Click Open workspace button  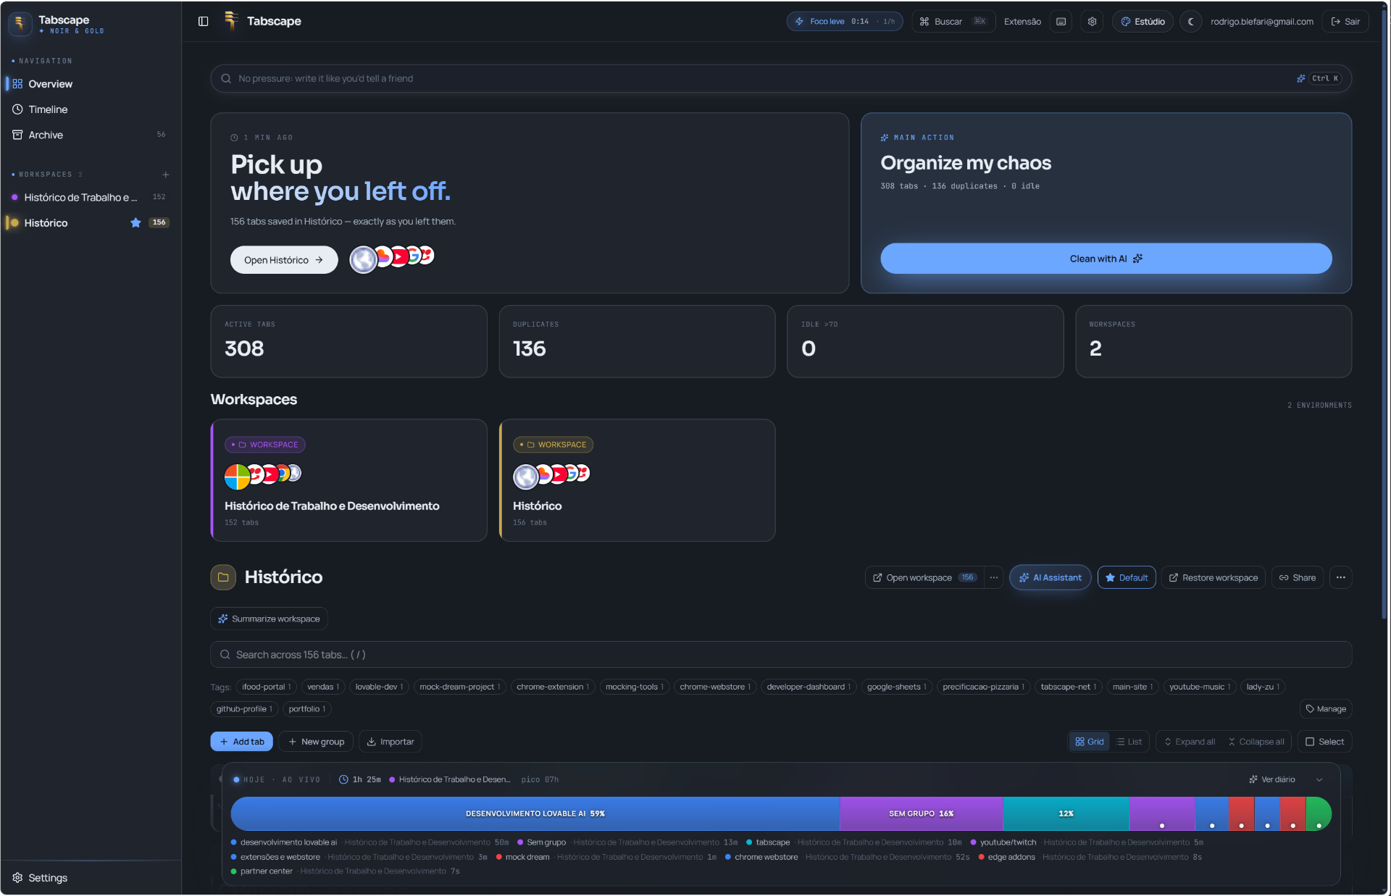click(x=924, y=578)
